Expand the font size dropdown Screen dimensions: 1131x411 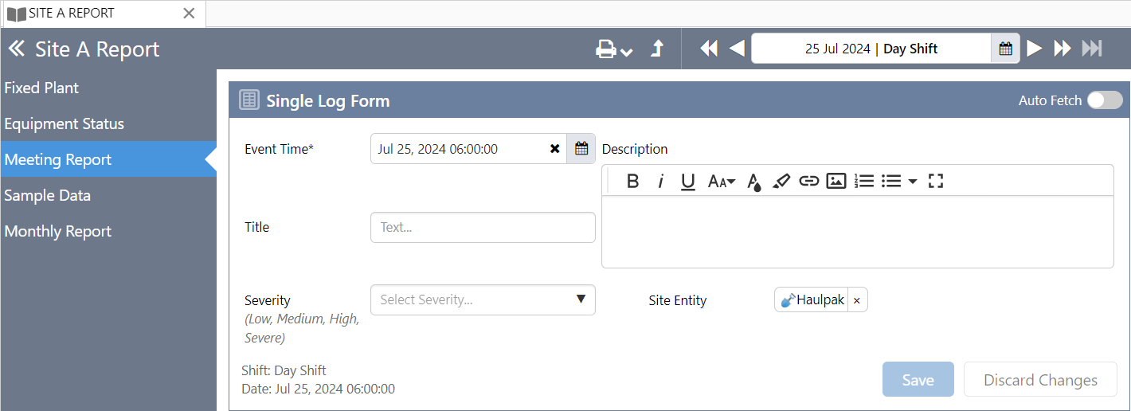pos(722,181)
